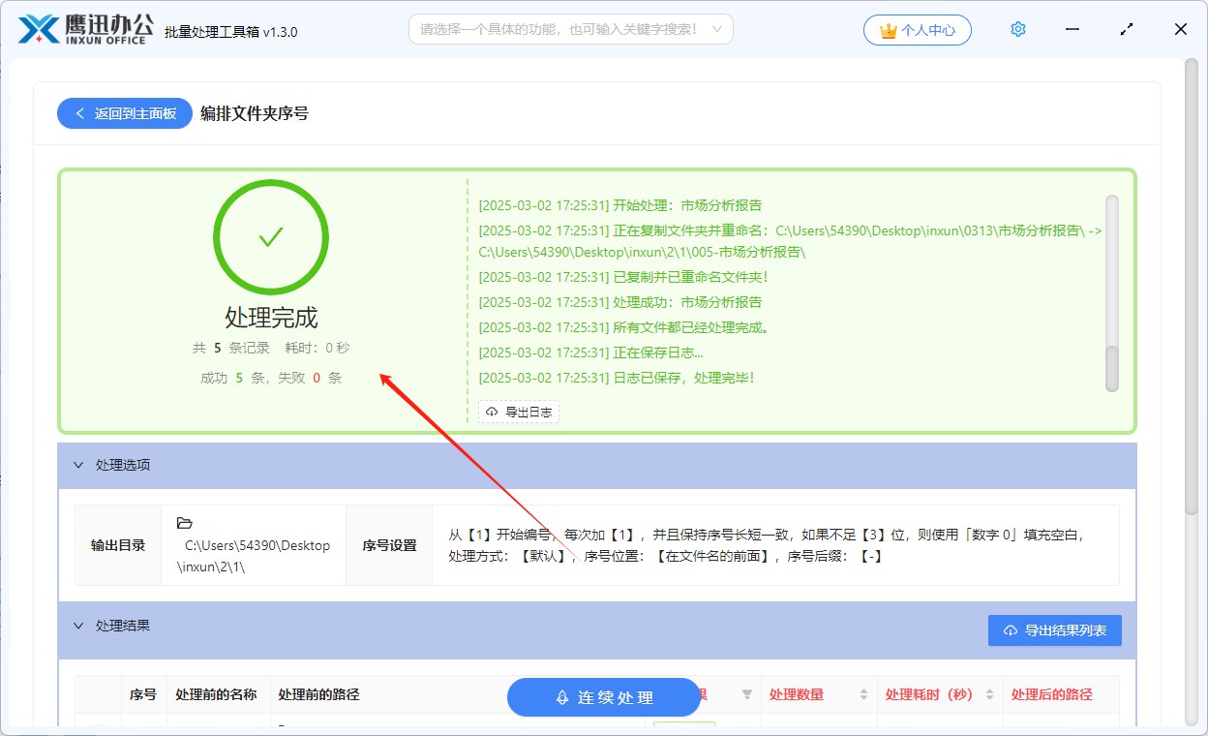This screenshot has width=1208, height=736.
Task: Open the 个人中心 personal center
Action: point(918,30)
